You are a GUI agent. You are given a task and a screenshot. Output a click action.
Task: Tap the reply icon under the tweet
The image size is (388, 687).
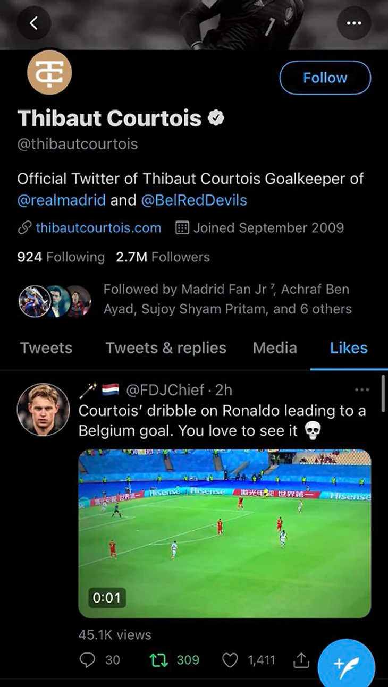pyautogui.click(x=87, y=660)
